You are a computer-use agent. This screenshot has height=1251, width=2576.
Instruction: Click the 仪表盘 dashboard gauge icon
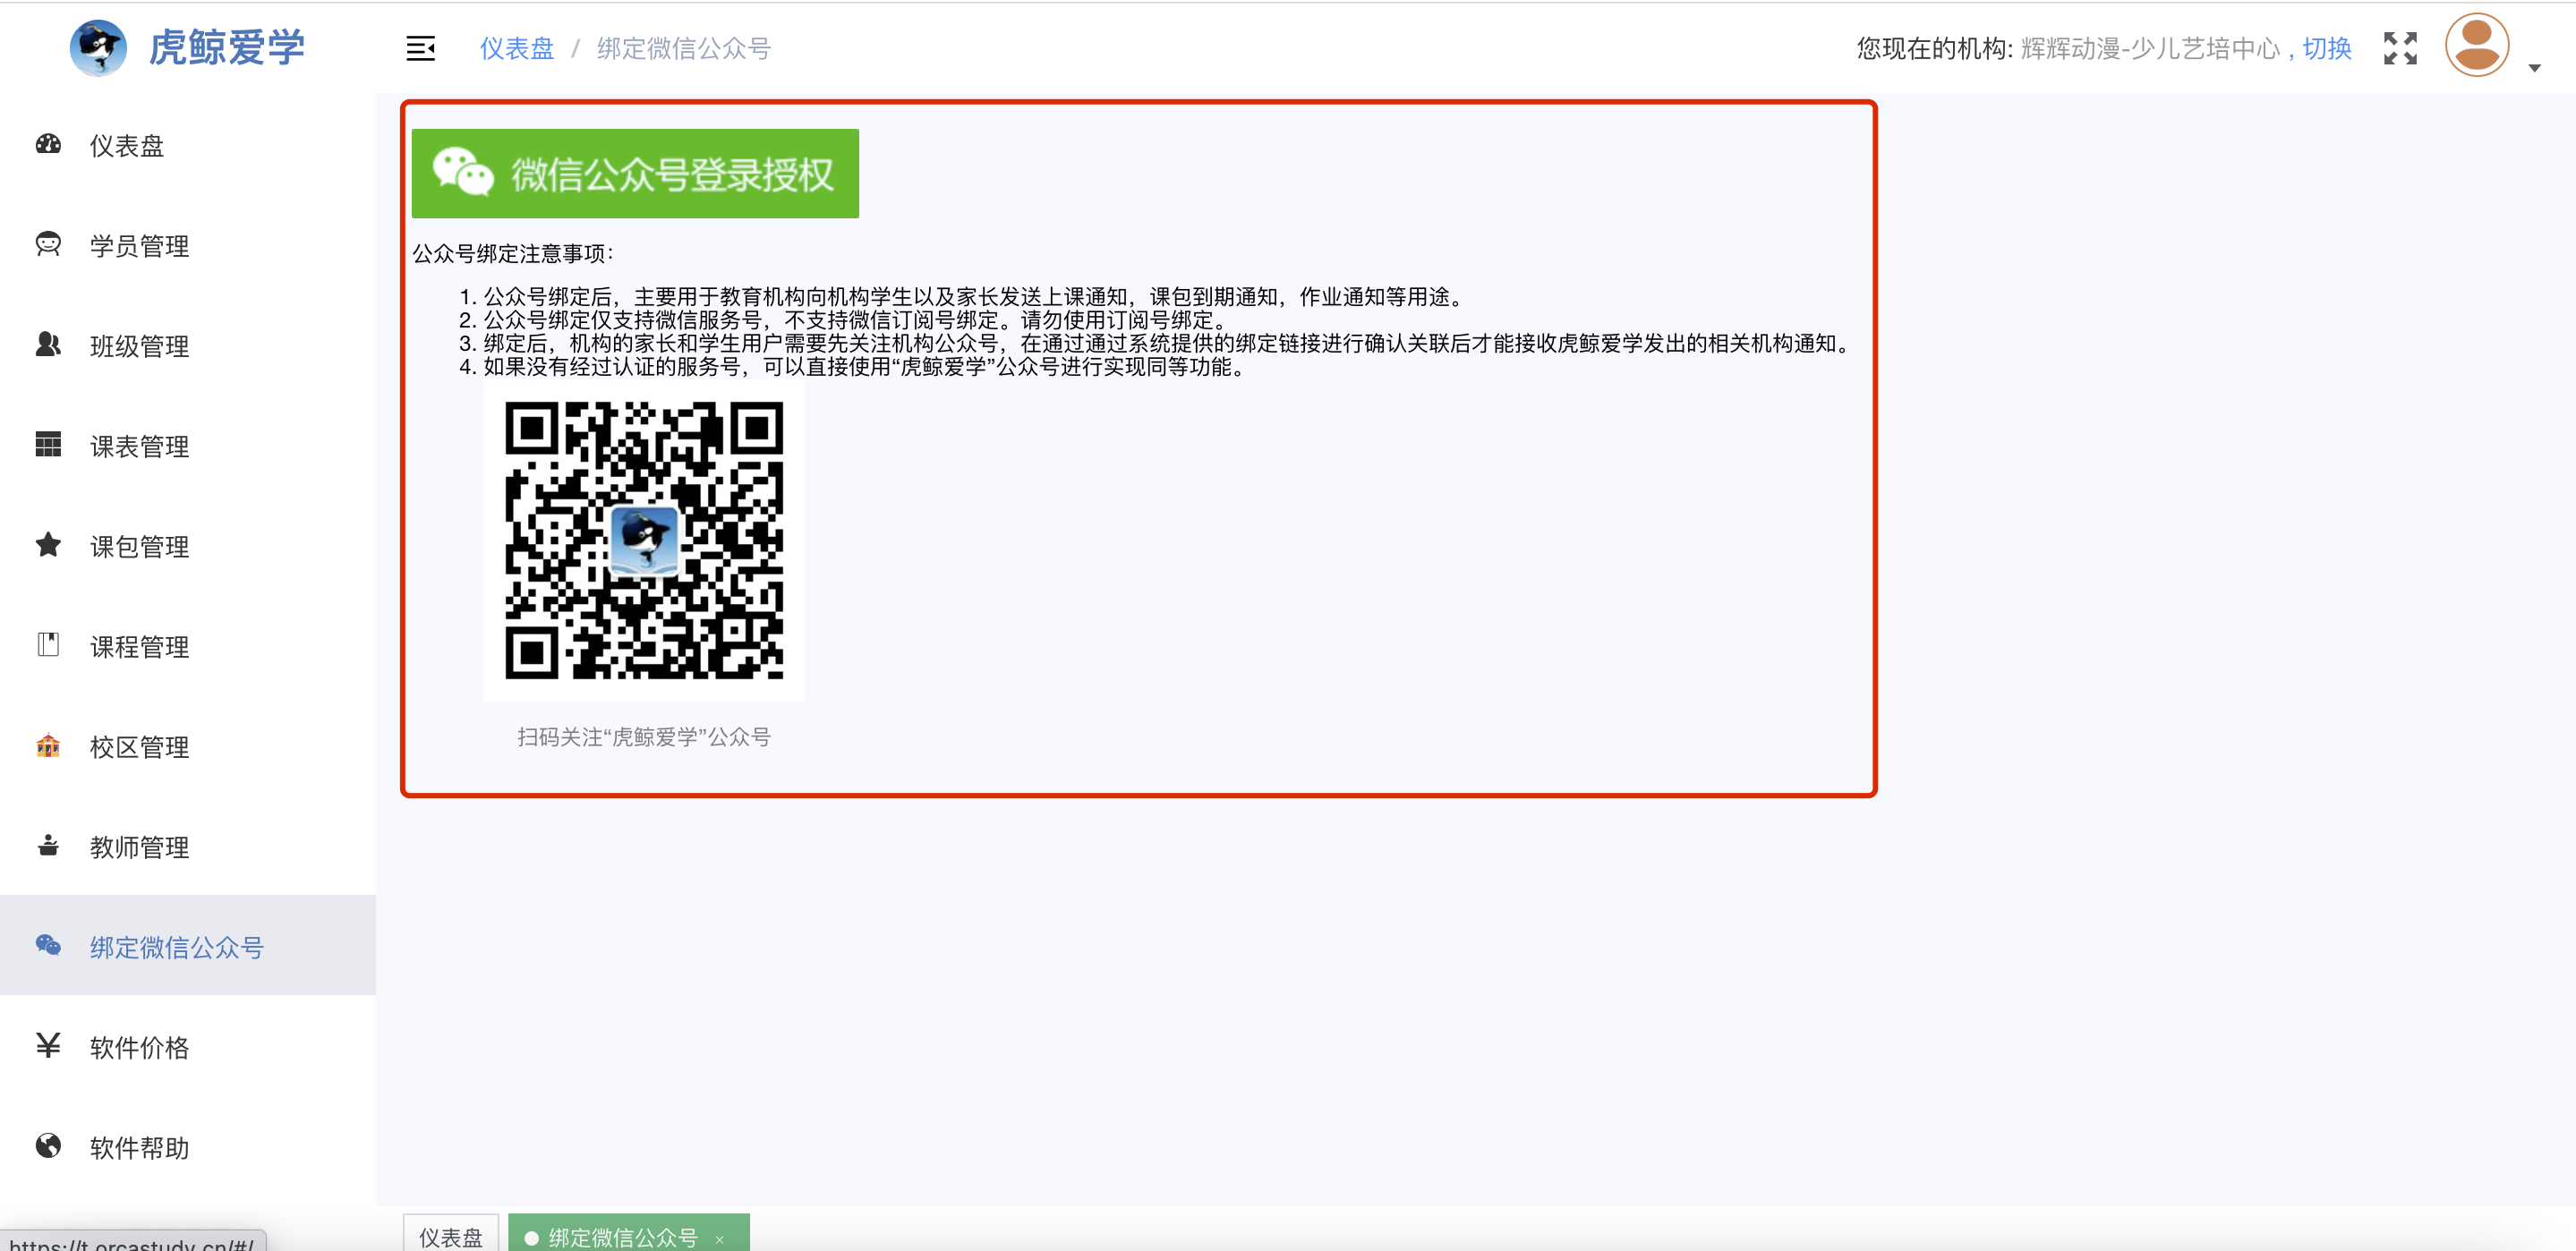48,145
